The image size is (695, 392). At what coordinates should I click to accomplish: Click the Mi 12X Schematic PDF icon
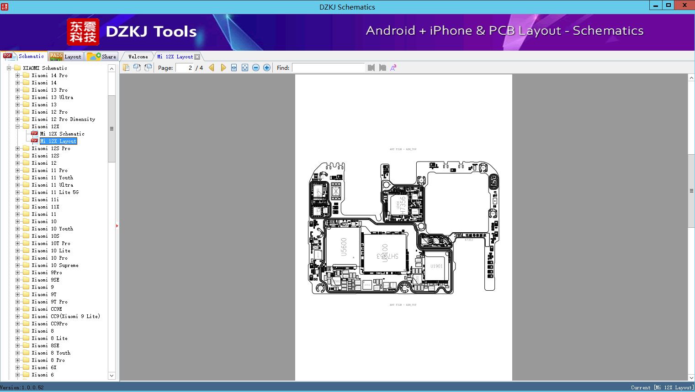tap(34, 134)
